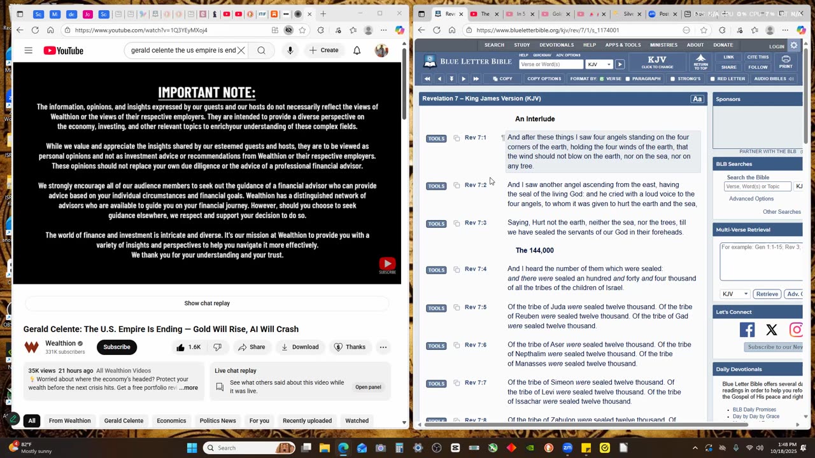Viewport: 815px width, 458px height.
Task: Dislike the Gerald Celente video
Action: pos(217,347)
